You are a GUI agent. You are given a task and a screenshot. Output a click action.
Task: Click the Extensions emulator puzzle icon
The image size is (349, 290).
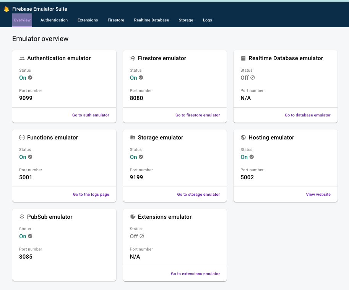[x=133, y=216]
